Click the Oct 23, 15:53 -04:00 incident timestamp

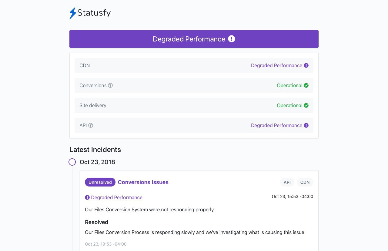[x=293, y=197]
